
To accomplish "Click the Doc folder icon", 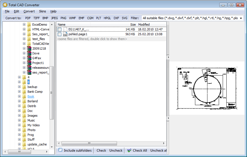I will (24, 111).
